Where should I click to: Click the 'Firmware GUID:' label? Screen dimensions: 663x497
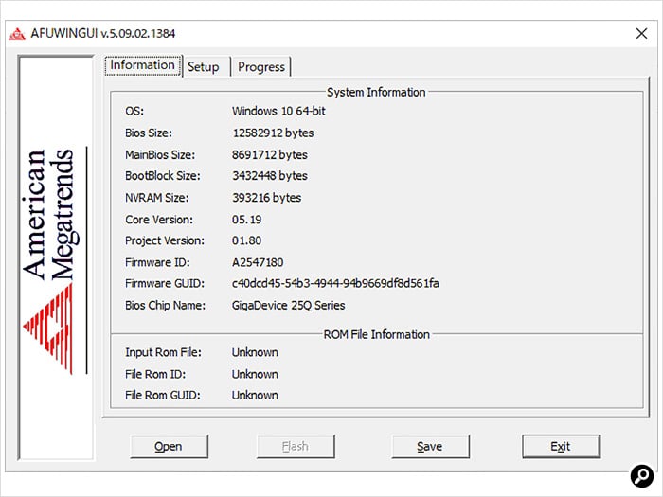tap(165, 283)
